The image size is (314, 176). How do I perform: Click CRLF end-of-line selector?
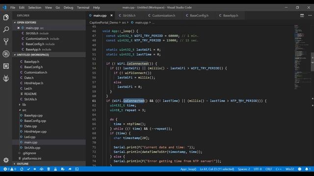268,169
